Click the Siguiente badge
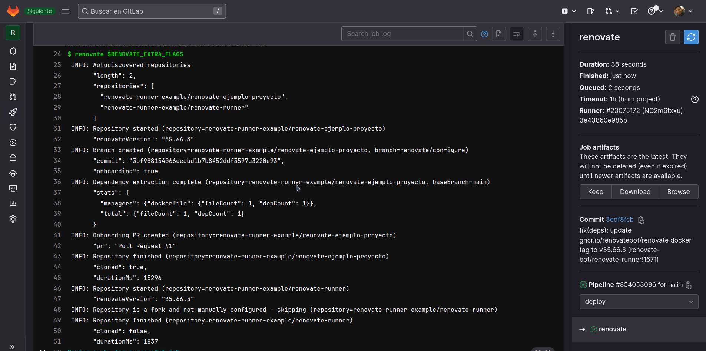The image size is (706, 351). [39, 11]
